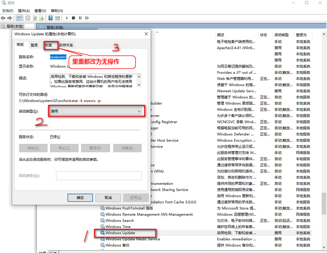Click the services list vertical scrollbar thumb
The width and height of the screenshot is (327, 253).
[x=324, y=203]
